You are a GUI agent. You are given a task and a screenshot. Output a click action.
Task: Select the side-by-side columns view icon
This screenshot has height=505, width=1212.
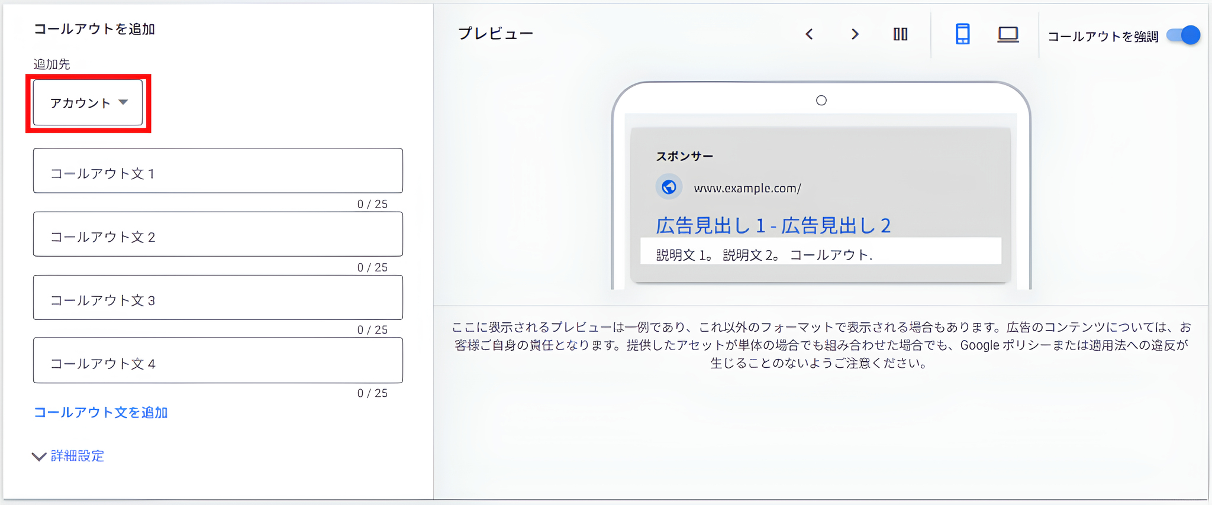[900, 34]
